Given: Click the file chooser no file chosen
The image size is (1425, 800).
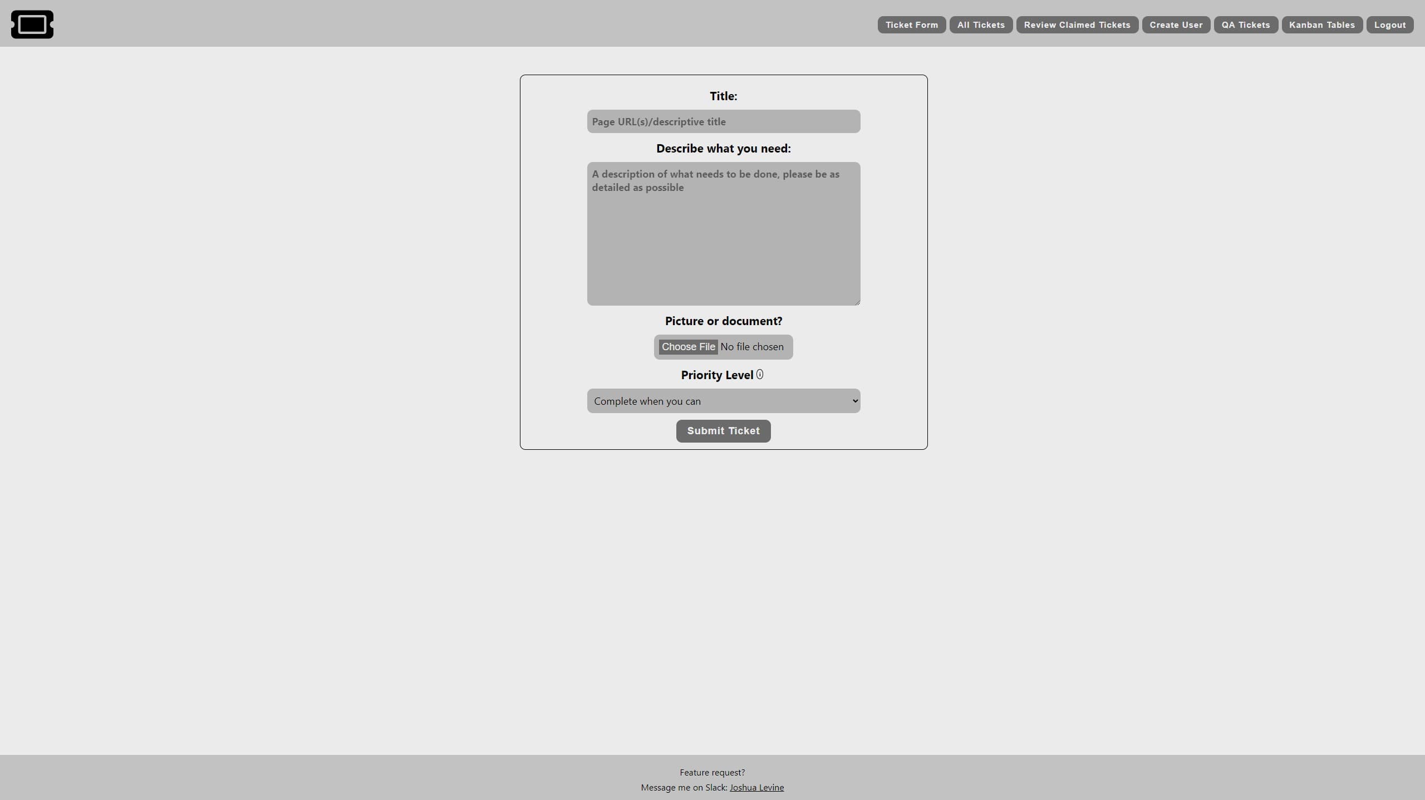Looking at the screenshot, I should (x=723, y=347).
